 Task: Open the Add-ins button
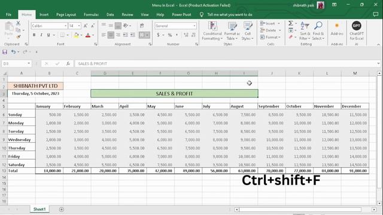[x=337, y=29]
